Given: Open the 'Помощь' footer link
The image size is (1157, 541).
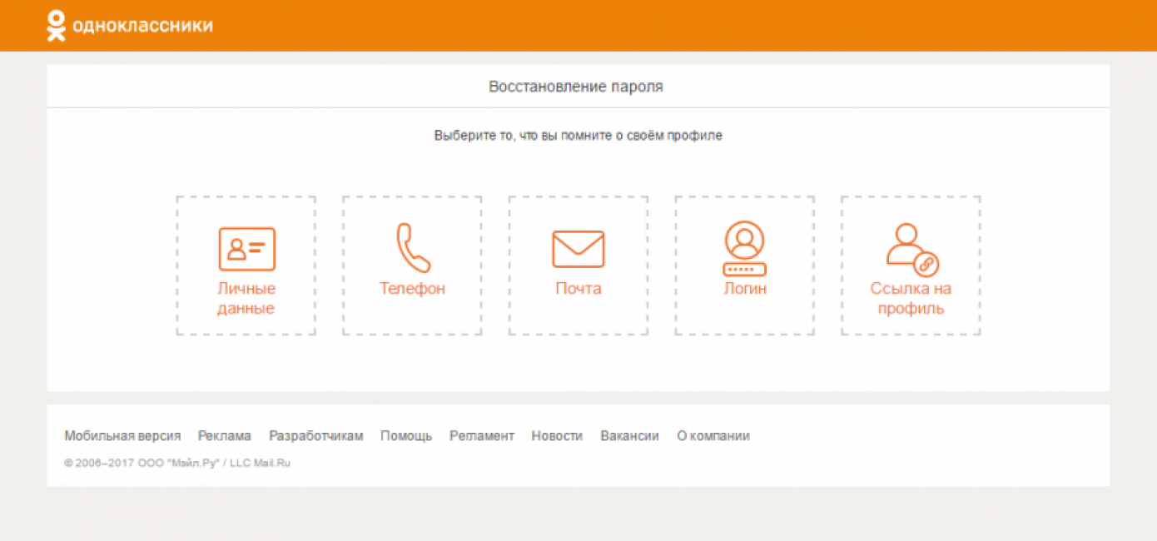Looking at the screenshot, I should point(406,436).
